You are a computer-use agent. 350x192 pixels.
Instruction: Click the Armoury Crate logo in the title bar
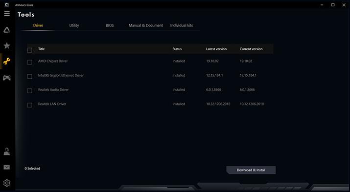click(x=7, y=5)
